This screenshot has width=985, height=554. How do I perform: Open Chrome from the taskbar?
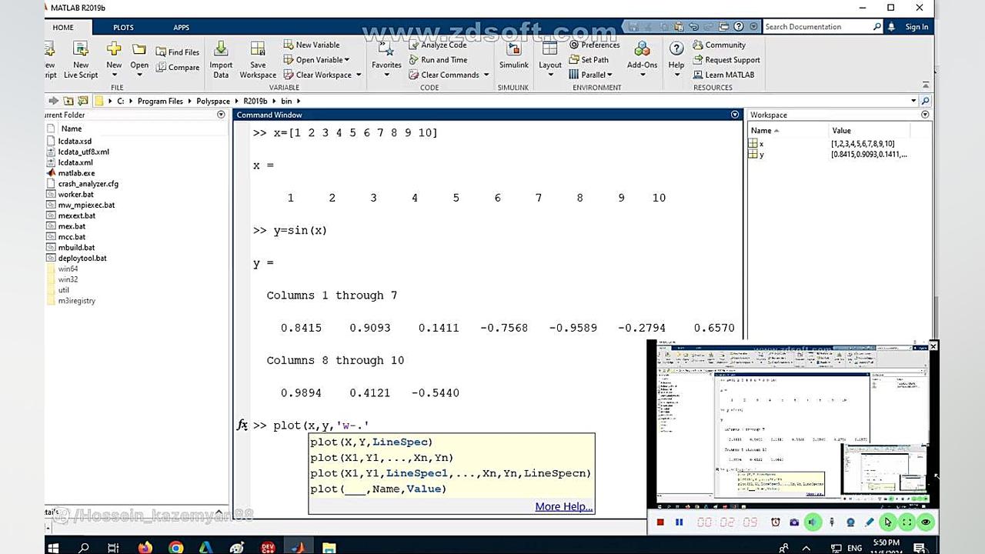click(x=176, y=548)
